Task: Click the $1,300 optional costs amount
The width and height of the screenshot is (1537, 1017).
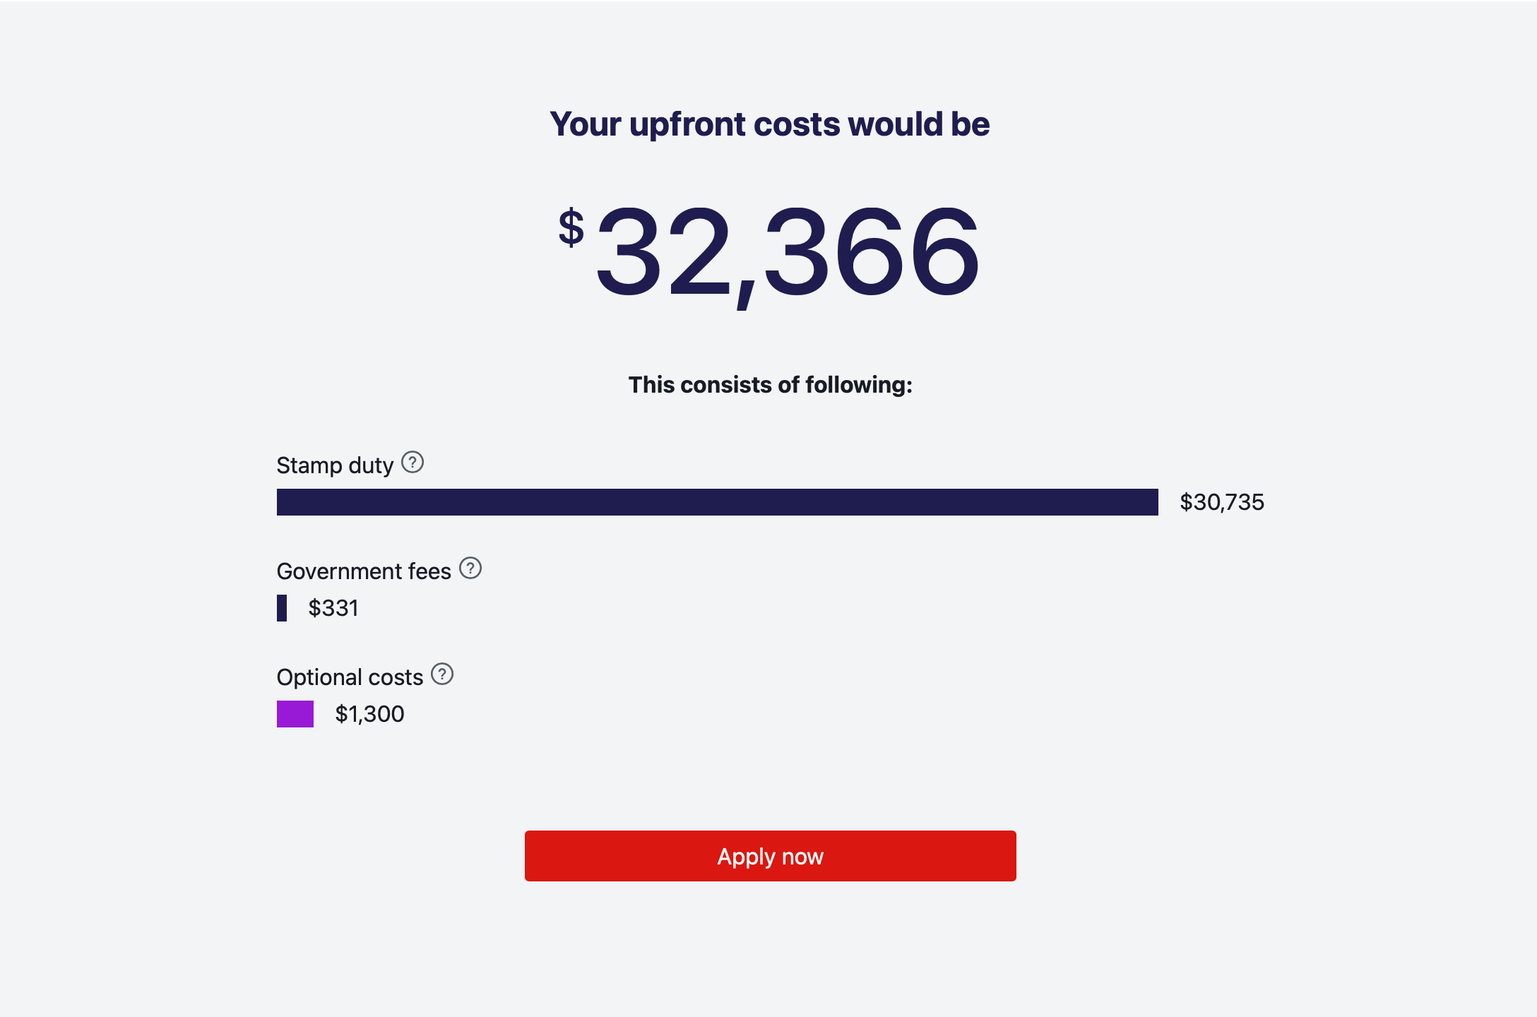Action: 369,714
